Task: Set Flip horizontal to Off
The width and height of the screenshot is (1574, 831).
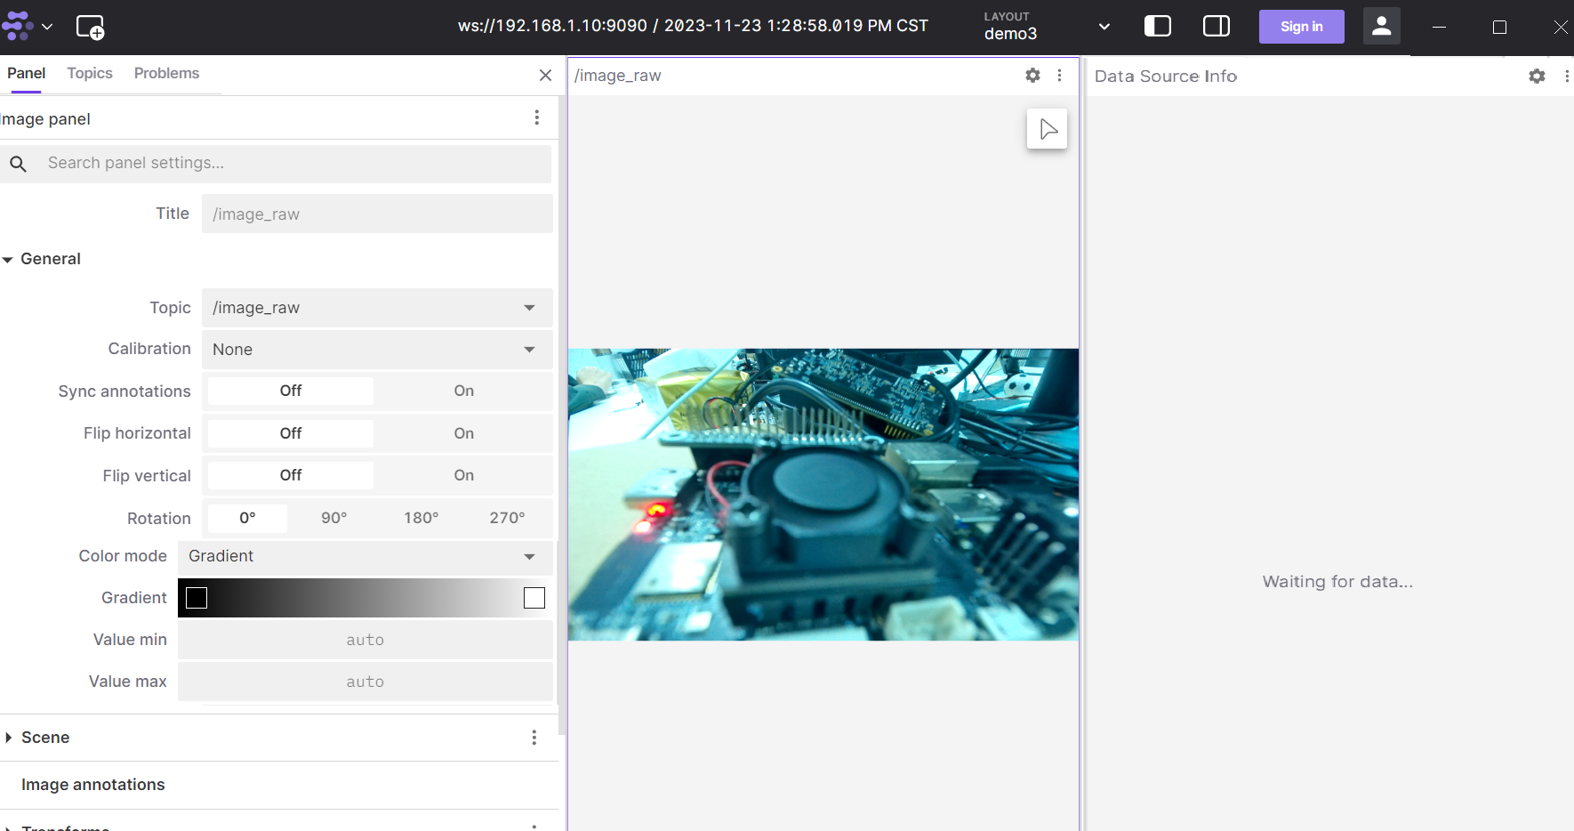Action: [x=291, y=433]
